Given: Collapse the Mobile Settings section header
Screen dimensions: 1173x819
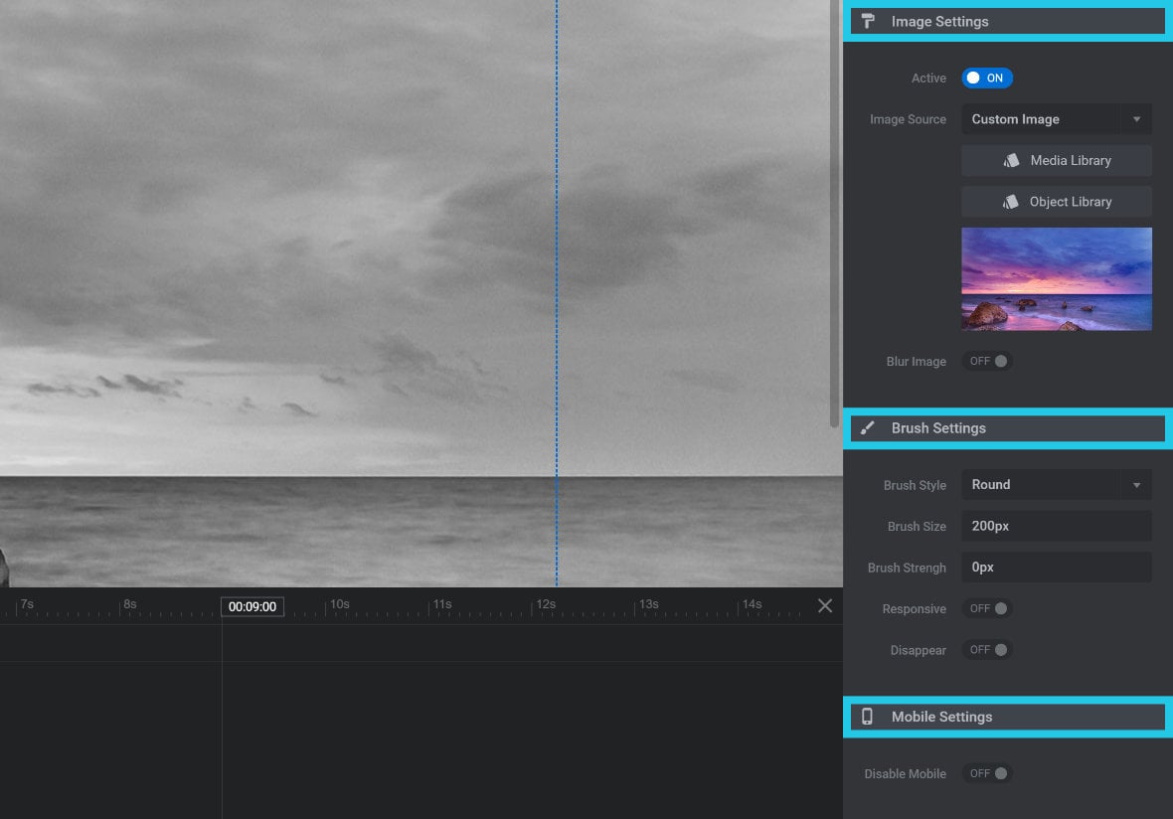Looking at the screenshot, I should (x=1008, y=717).
